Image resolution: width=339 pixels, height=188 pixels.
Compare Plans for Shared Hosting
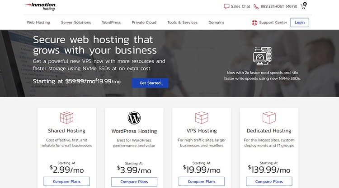click(66, 182)
